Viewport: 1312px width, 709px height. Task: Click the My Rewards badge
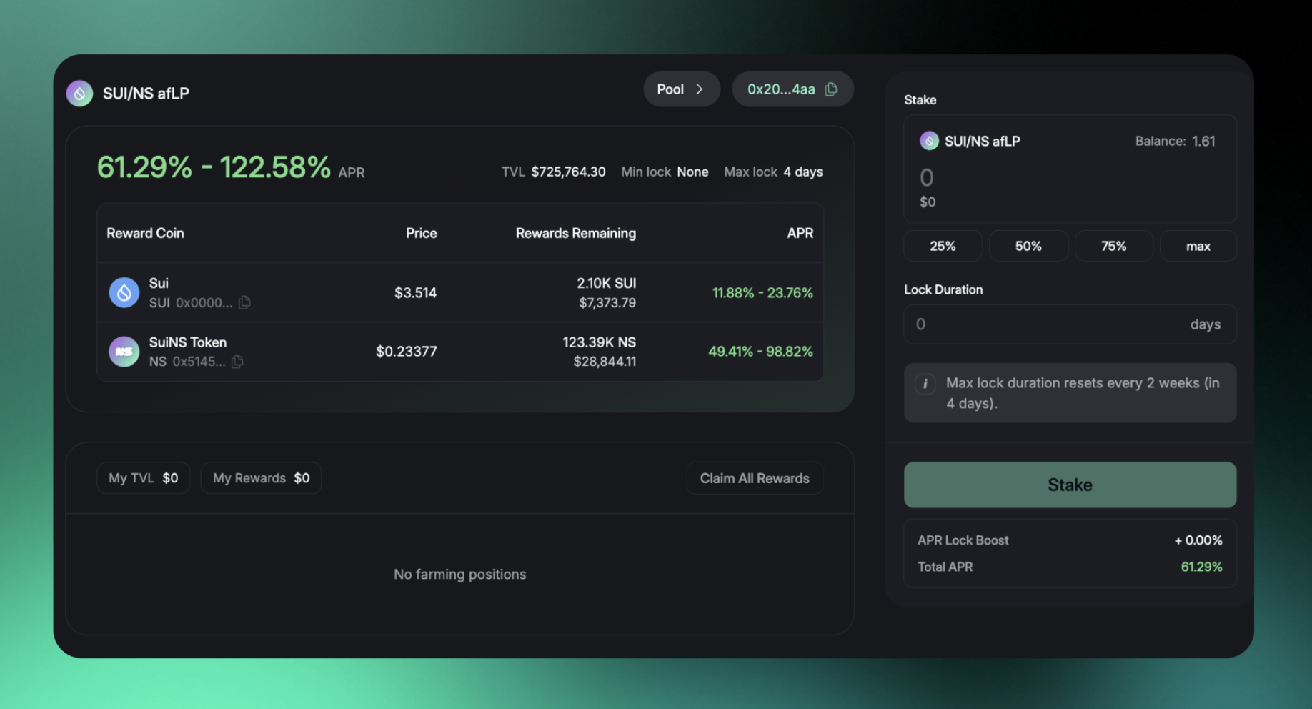click(x=261, y=478)
